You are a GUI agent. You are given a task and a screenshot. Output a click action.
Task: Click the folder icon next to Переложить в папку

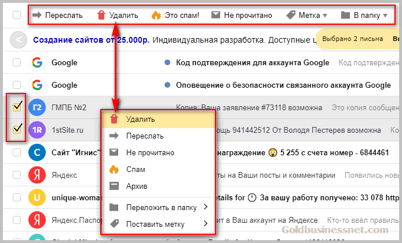pos(114,207)
